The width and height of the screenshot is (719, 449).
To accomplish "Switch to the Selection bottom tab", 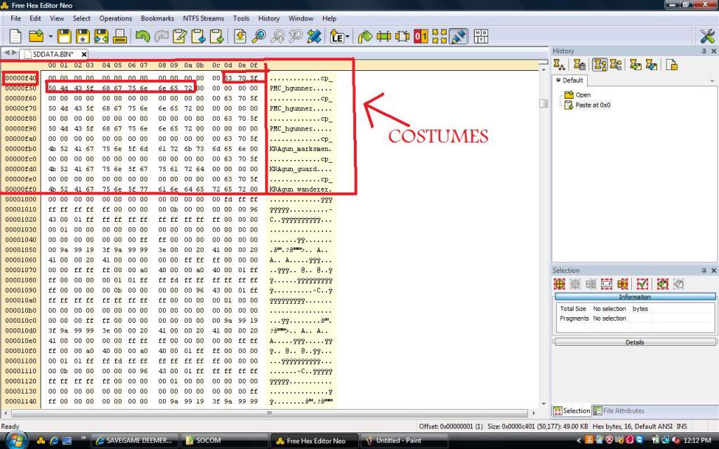I will (x=572, y=411).
